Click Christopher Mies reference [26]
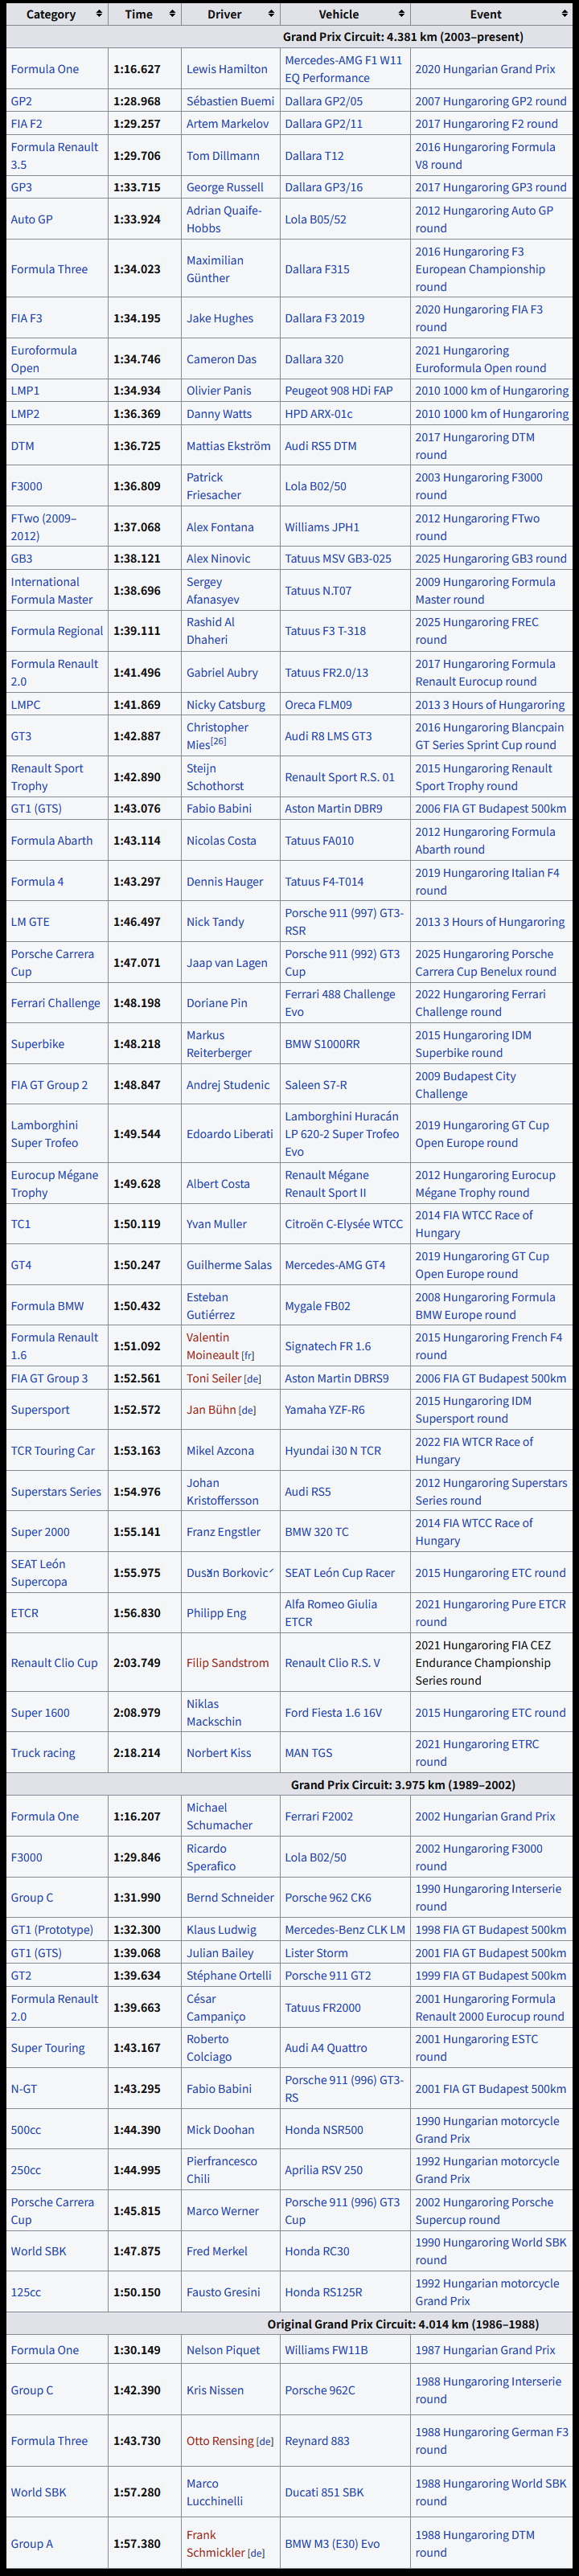 [x=218, y=741]
